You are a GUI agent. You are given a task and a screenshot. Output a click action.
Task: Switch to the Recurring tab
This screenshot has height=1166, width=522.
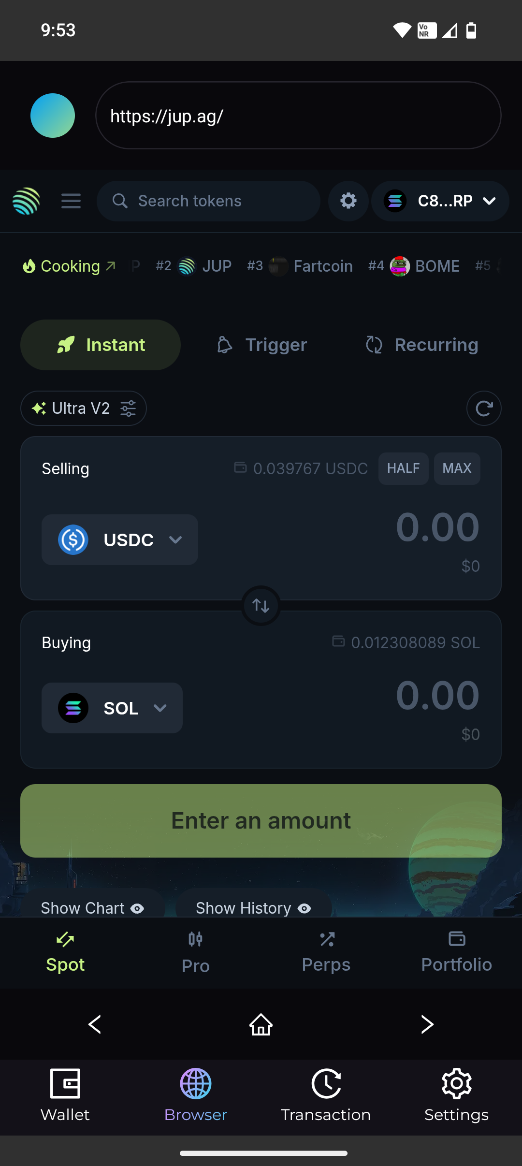[x=422, y=345]
